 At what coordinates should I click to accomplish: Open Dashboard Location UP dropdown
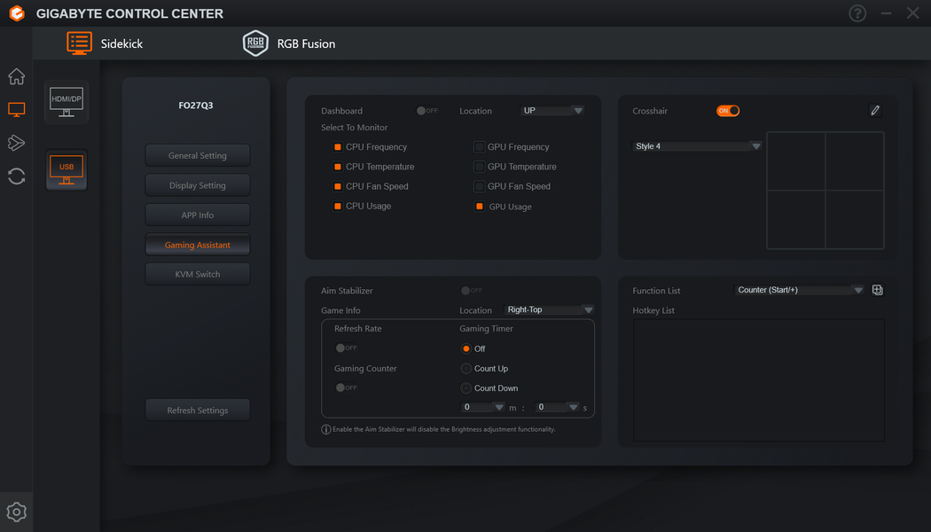(x=552, y=111)
